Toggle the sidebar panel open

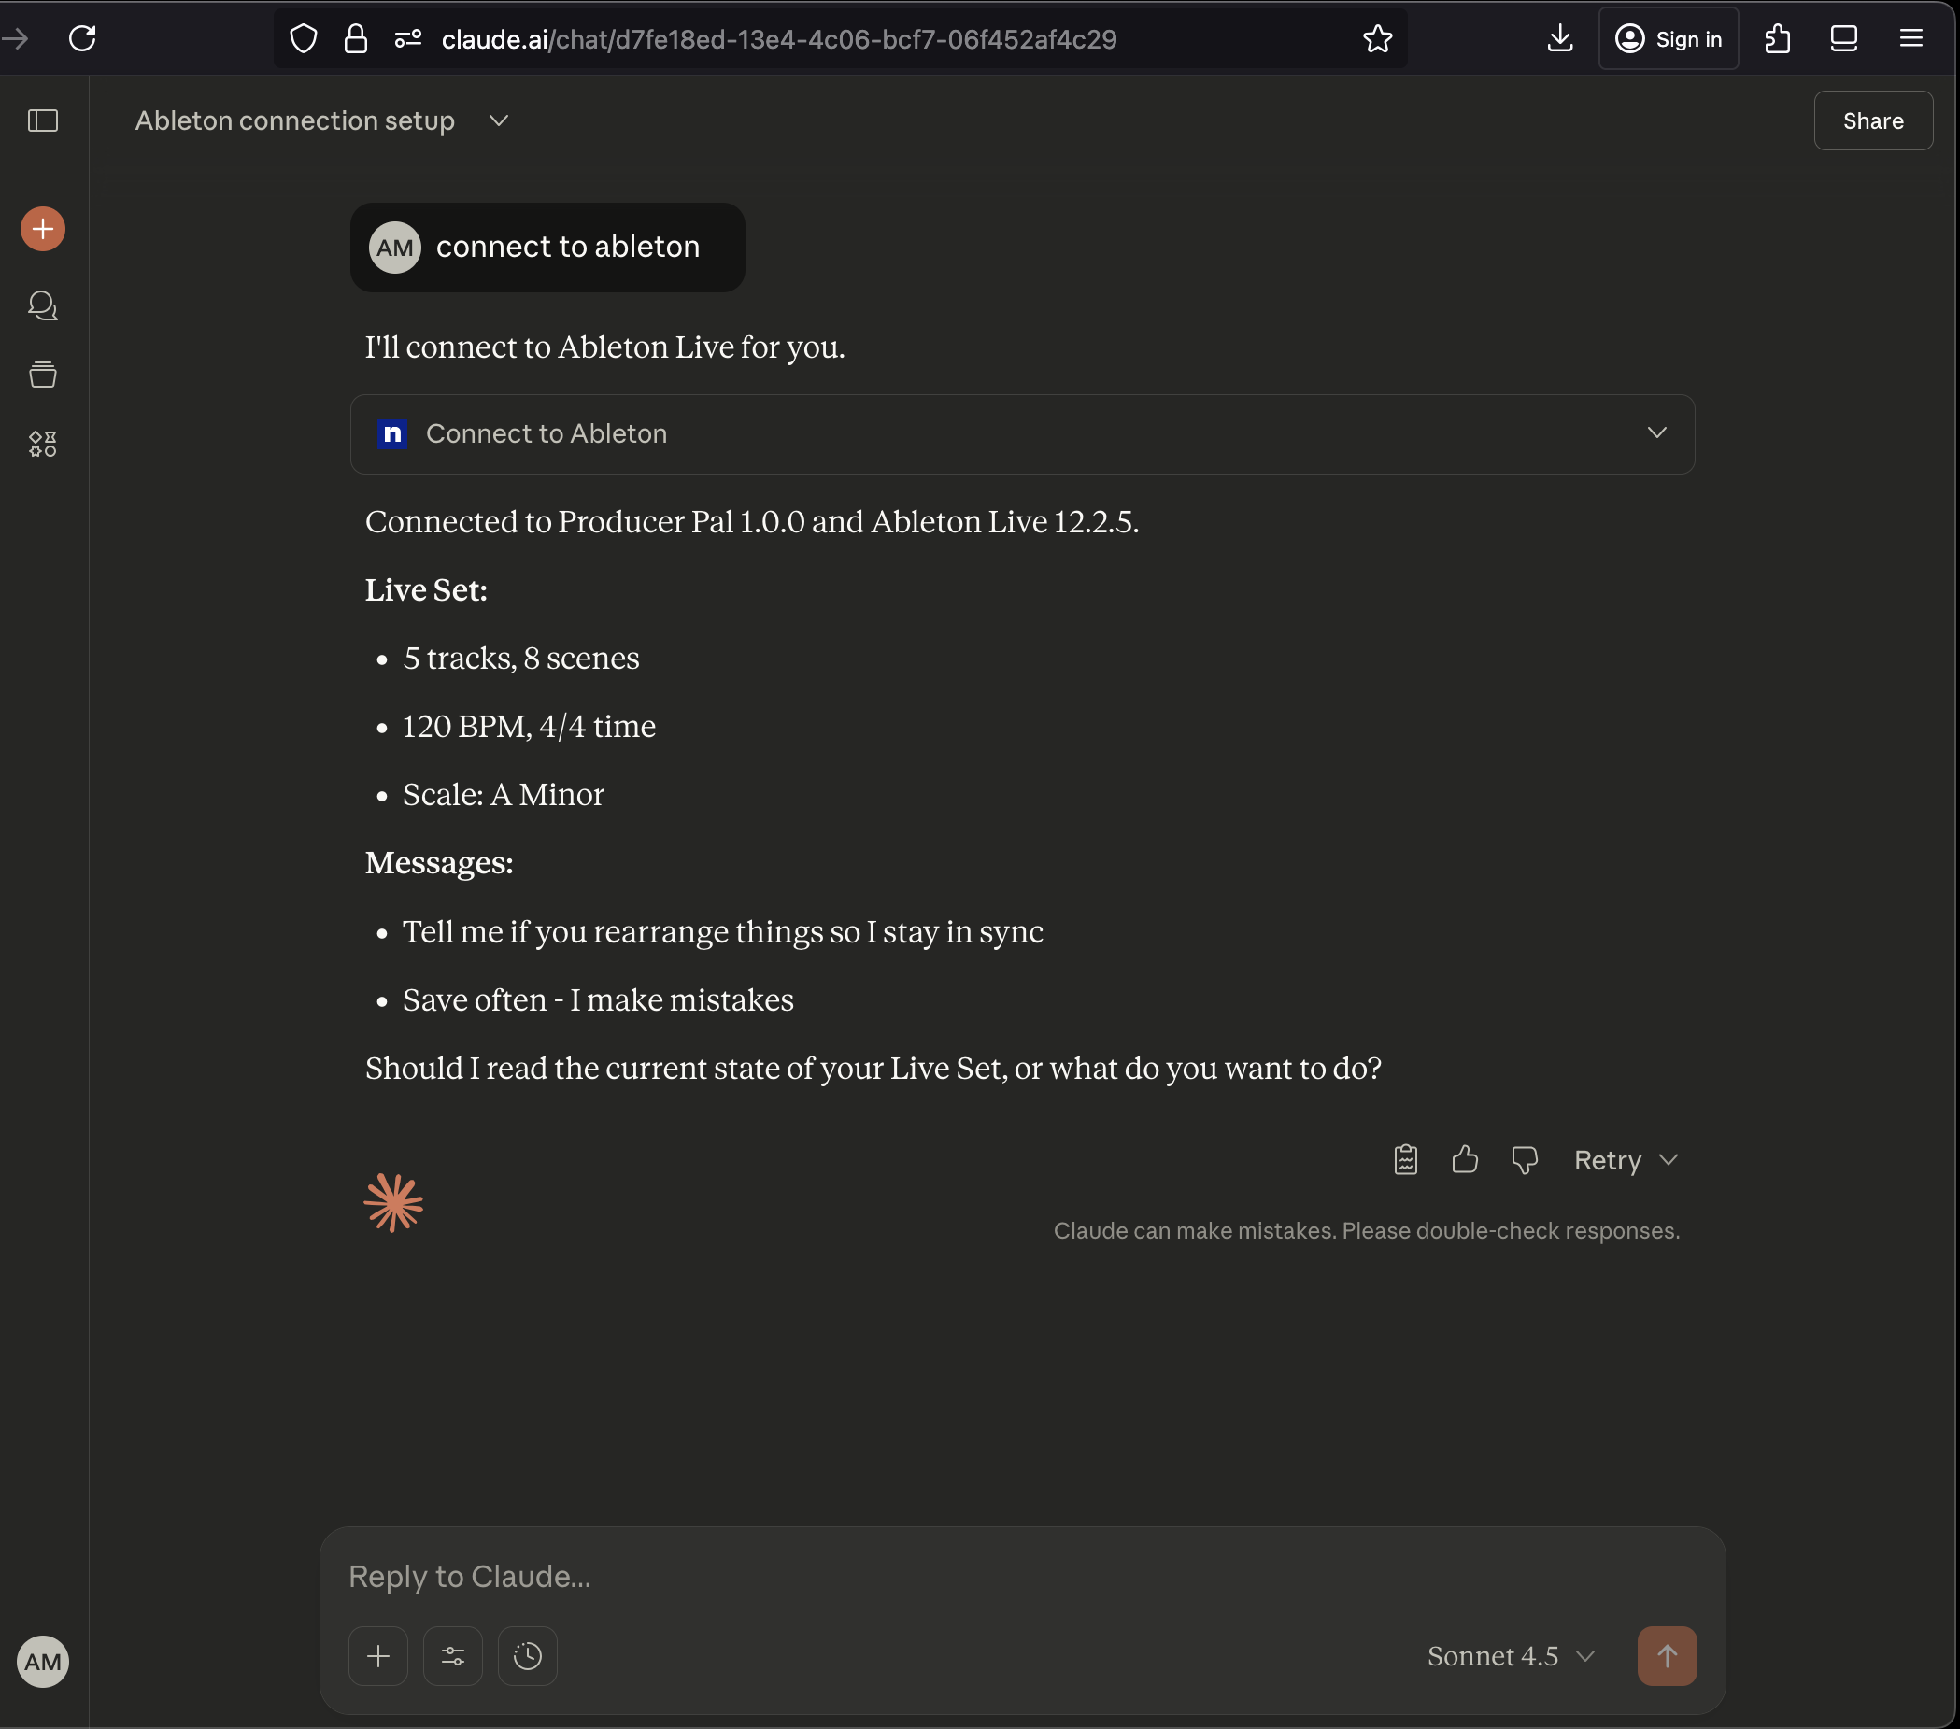(42, 120)
